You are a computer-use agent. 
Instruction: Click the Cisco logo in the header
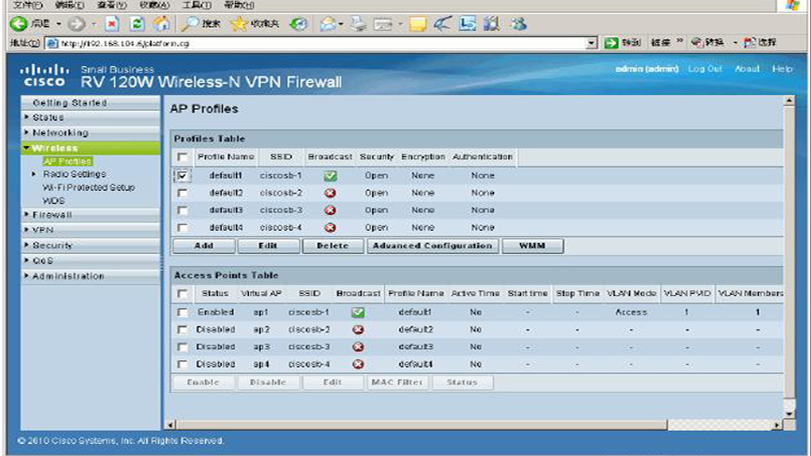(x=45, y=75)
